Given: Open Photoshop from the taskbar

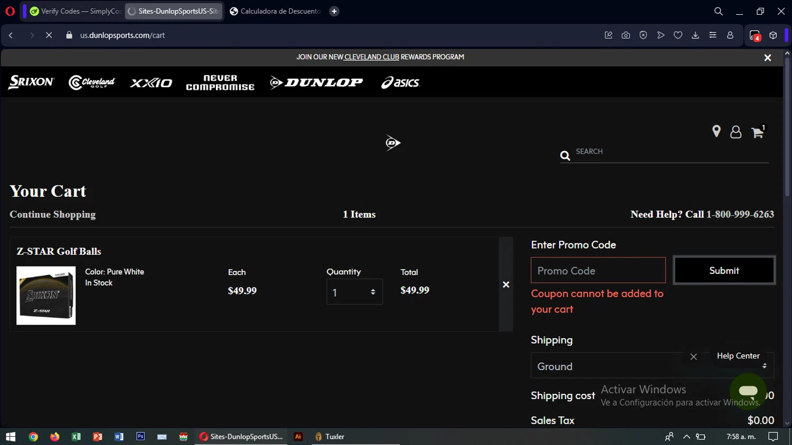Looking at the screenshot, I should pyautogui.click(x=140, y=437).
